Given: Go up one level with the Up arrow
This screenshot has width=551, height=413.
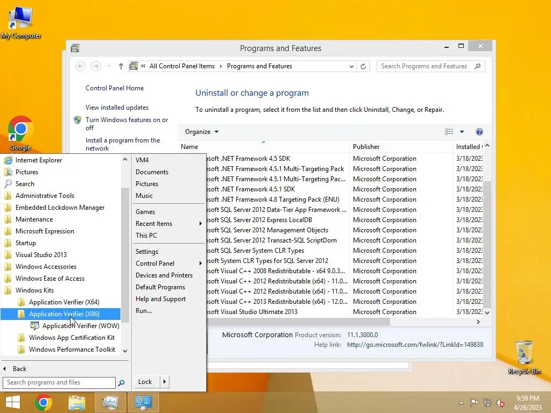Looking at the screenshot, I should 121,66.
